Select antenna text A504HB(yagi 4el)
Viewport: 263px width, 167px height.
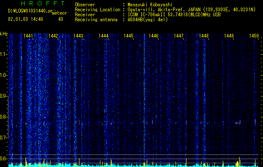coord(148,20)
